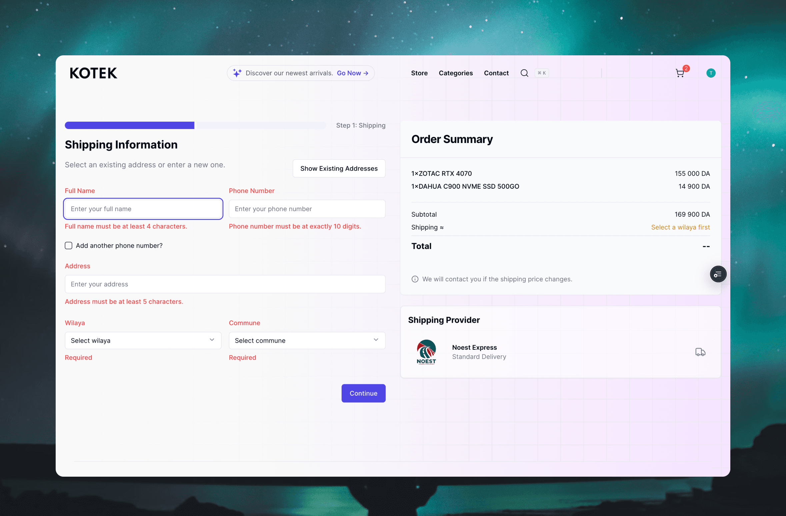Click the Select a wilaya first text
The image size is (786, 516).
(x=680, y=227)
